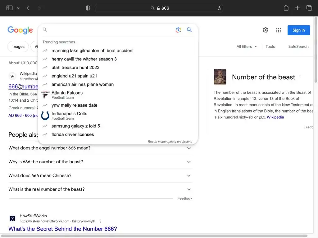The width and height of the screenshot is (318, 238).
Task: Click the horizontal page scrollbar
Action: [x=154, y=236]
